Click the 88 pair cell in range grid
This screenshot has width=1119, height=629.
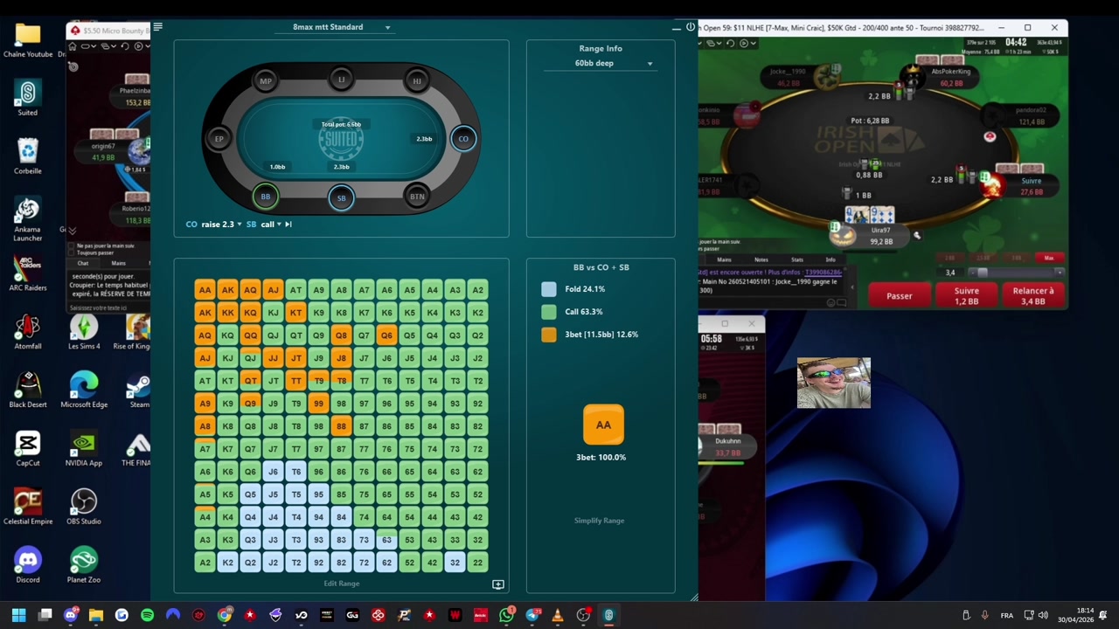click(x=341, y=426)
